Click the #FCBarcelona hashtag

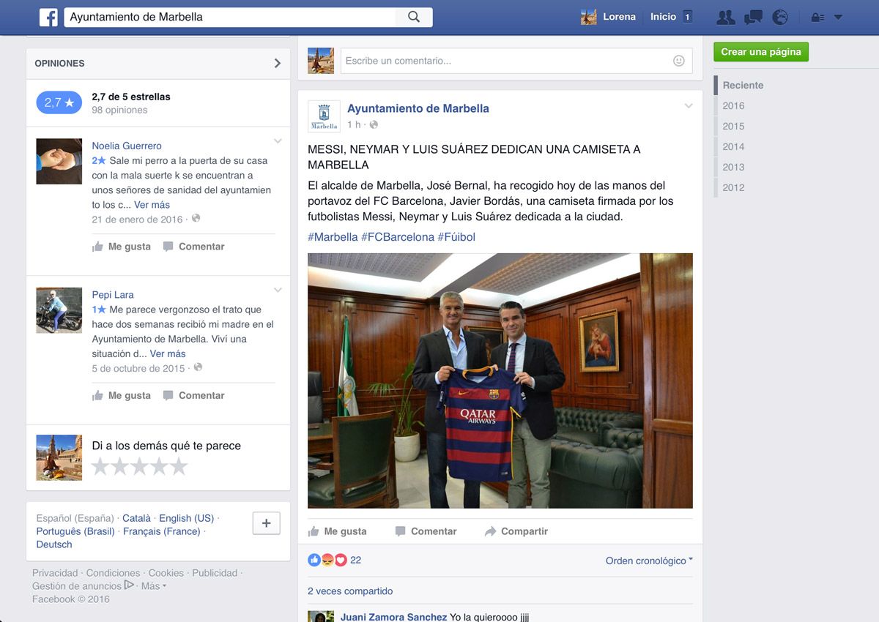click(x=398, y=237)
